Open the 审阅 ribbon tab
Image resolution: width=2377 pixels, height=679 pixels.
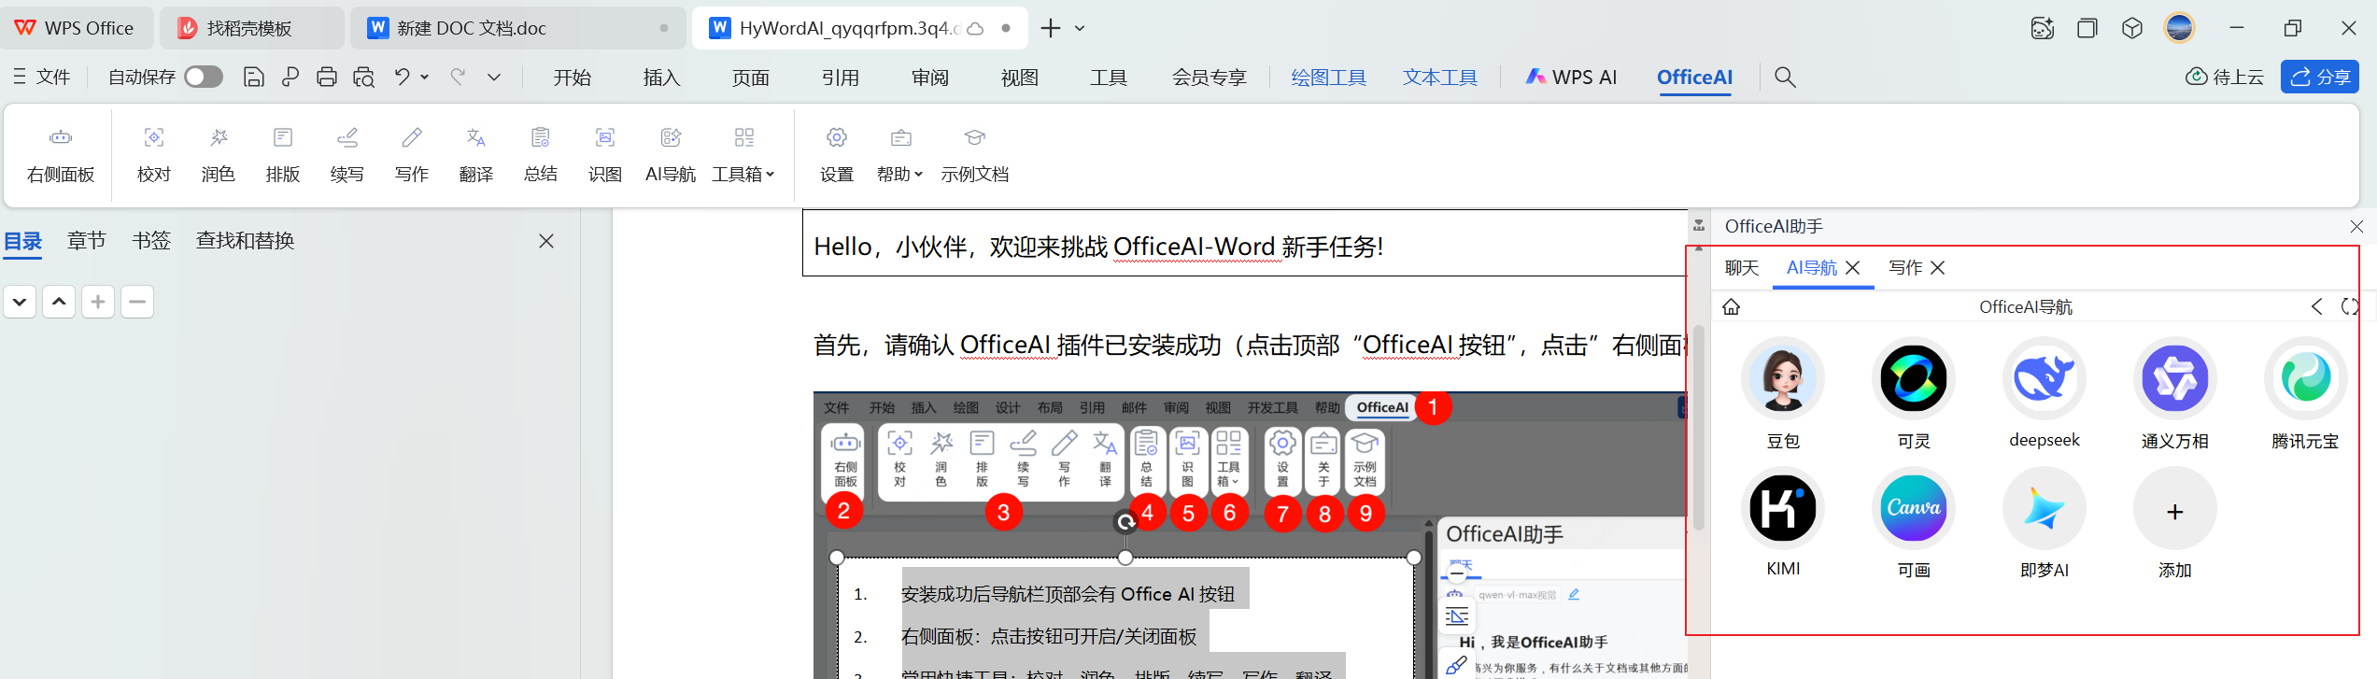930,78
